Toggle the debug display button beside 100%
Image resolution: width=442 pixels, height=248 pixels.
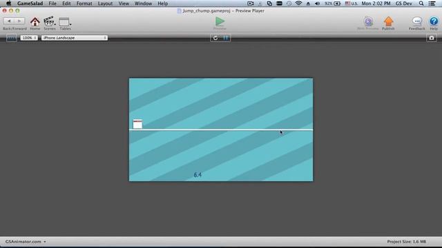12,38
